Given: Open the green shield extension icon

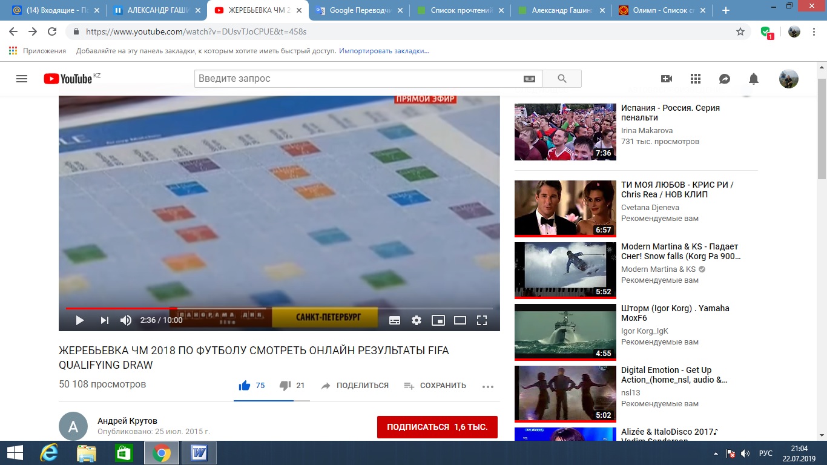Looking at the screenshot, I should click(x=766, y=32).
